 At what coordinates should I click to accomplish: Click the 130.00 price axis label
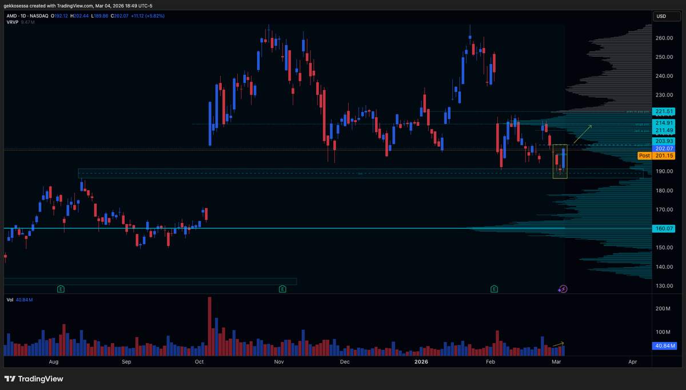click(x=664, y=286)
